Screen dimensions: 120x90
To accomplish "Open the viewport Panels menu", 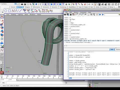I will [39, 14].
